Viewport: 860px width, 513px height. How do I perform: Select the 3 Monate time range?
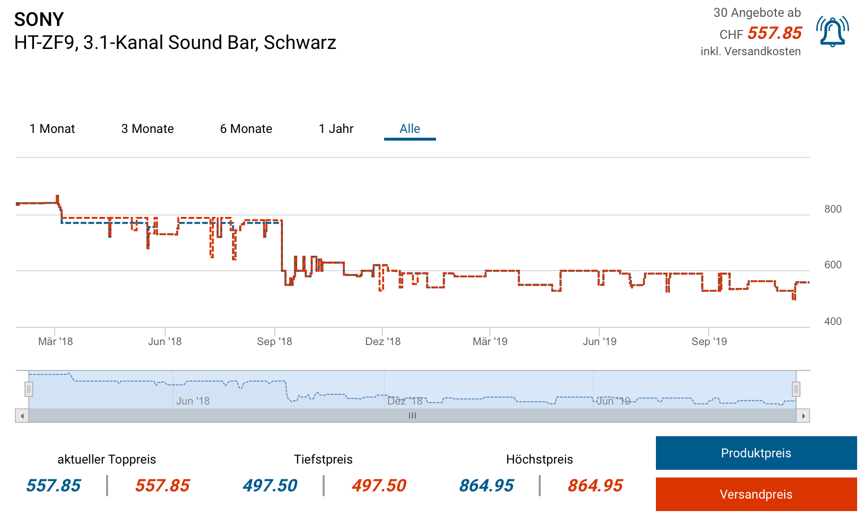point(147,129)
